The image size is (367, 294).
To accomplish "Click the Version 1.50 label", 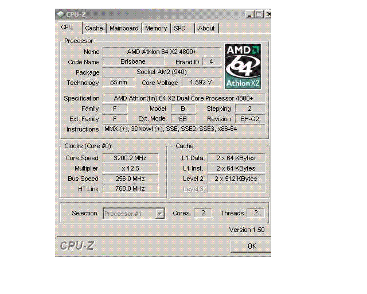I will click(247, 230).
